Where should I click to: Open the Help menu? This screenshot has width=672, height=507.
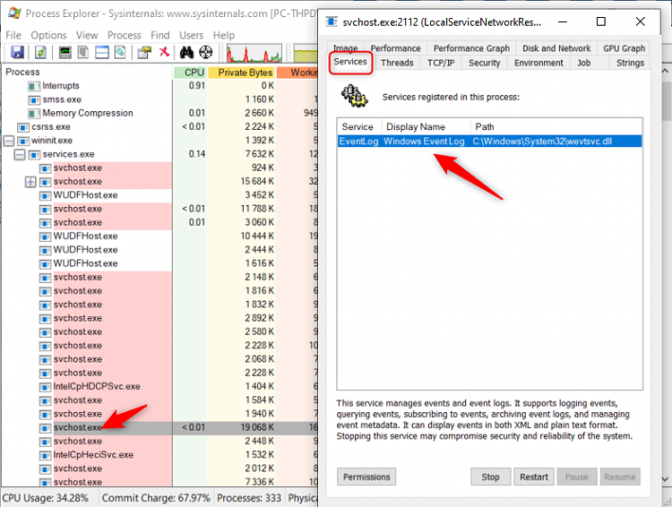(x=224, y=35)
